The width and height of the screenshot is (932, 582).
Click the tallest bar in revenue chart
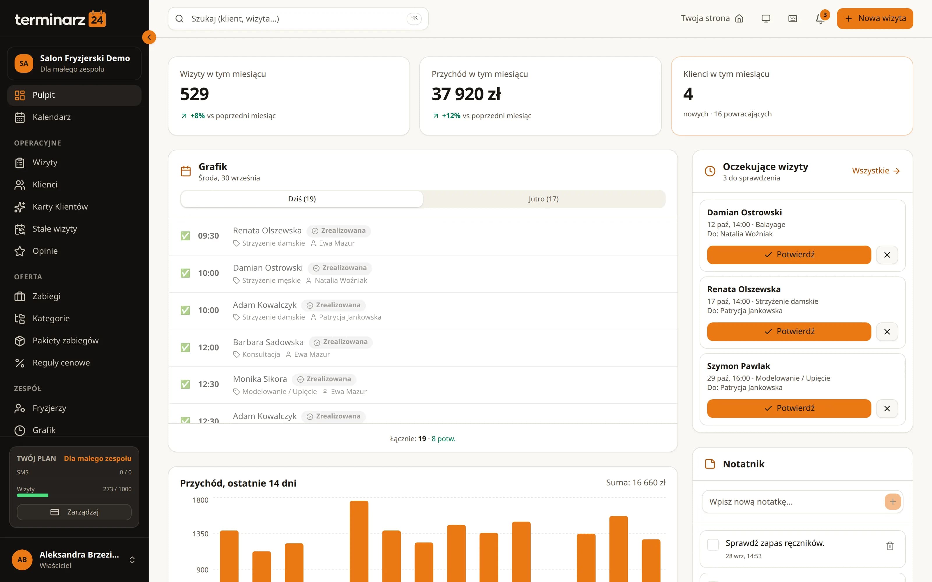[x=359, y=541]
